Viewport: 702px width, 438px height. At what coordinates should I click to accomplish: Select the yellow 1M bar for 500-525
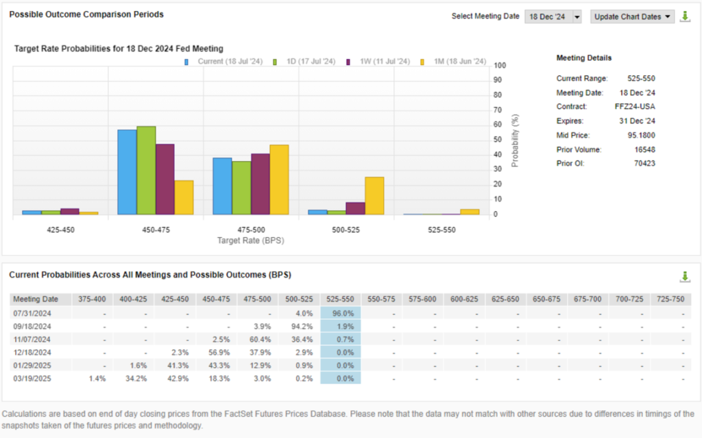[375, 196]
